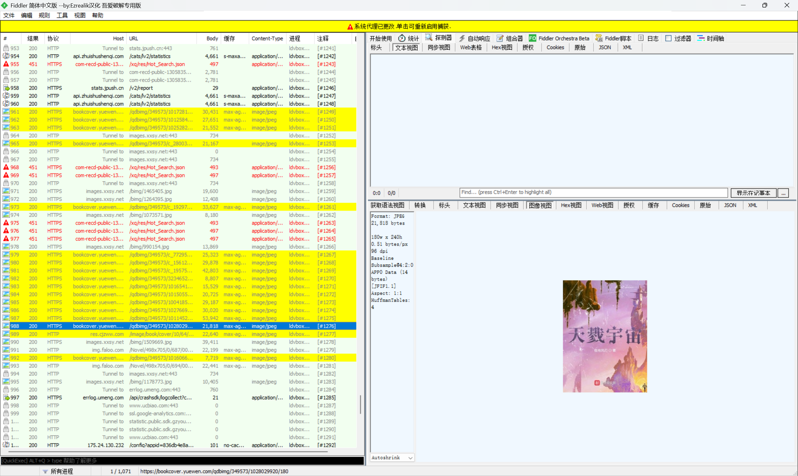Image resolution: width=798 pixels, height=476 pixels.
Task: Click lock icon of session 998
Action: pyautogui.click(x=6, y=405)
